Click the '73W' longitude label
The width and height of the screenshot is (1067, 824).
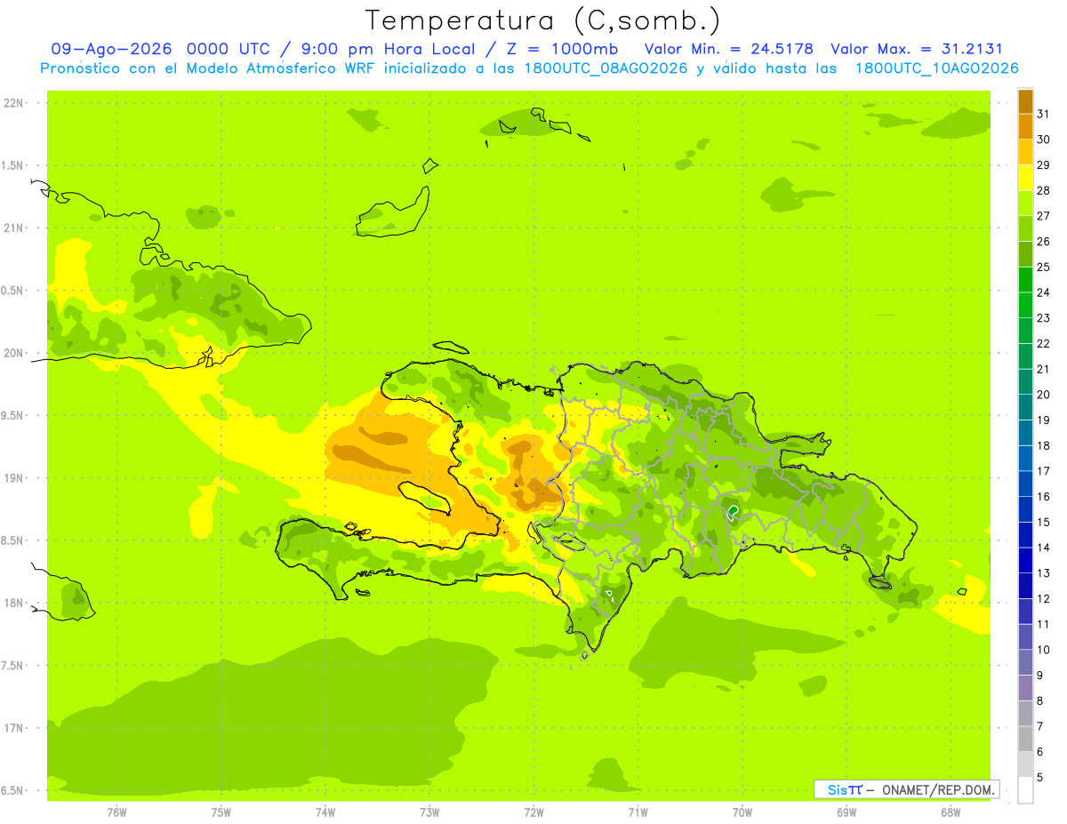point(429,812)
